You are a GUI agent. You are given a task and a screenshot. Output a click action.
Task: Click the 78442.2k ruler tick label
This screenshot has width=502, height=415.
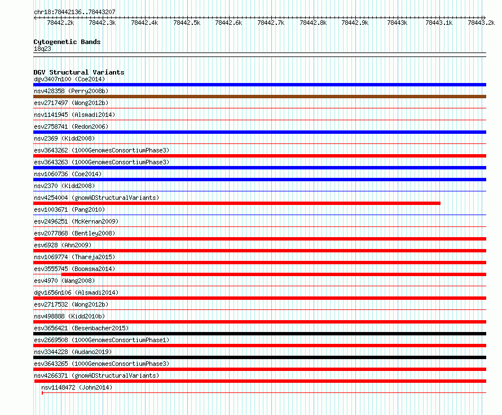click(x=60, y=23)
